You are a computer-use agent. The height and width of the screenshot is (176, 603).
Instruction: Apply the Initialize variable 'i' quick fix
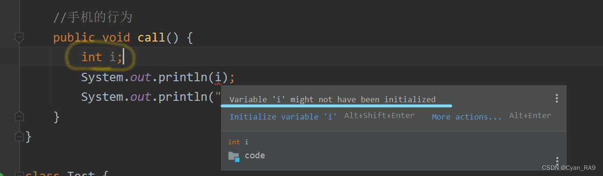[283, 117]
